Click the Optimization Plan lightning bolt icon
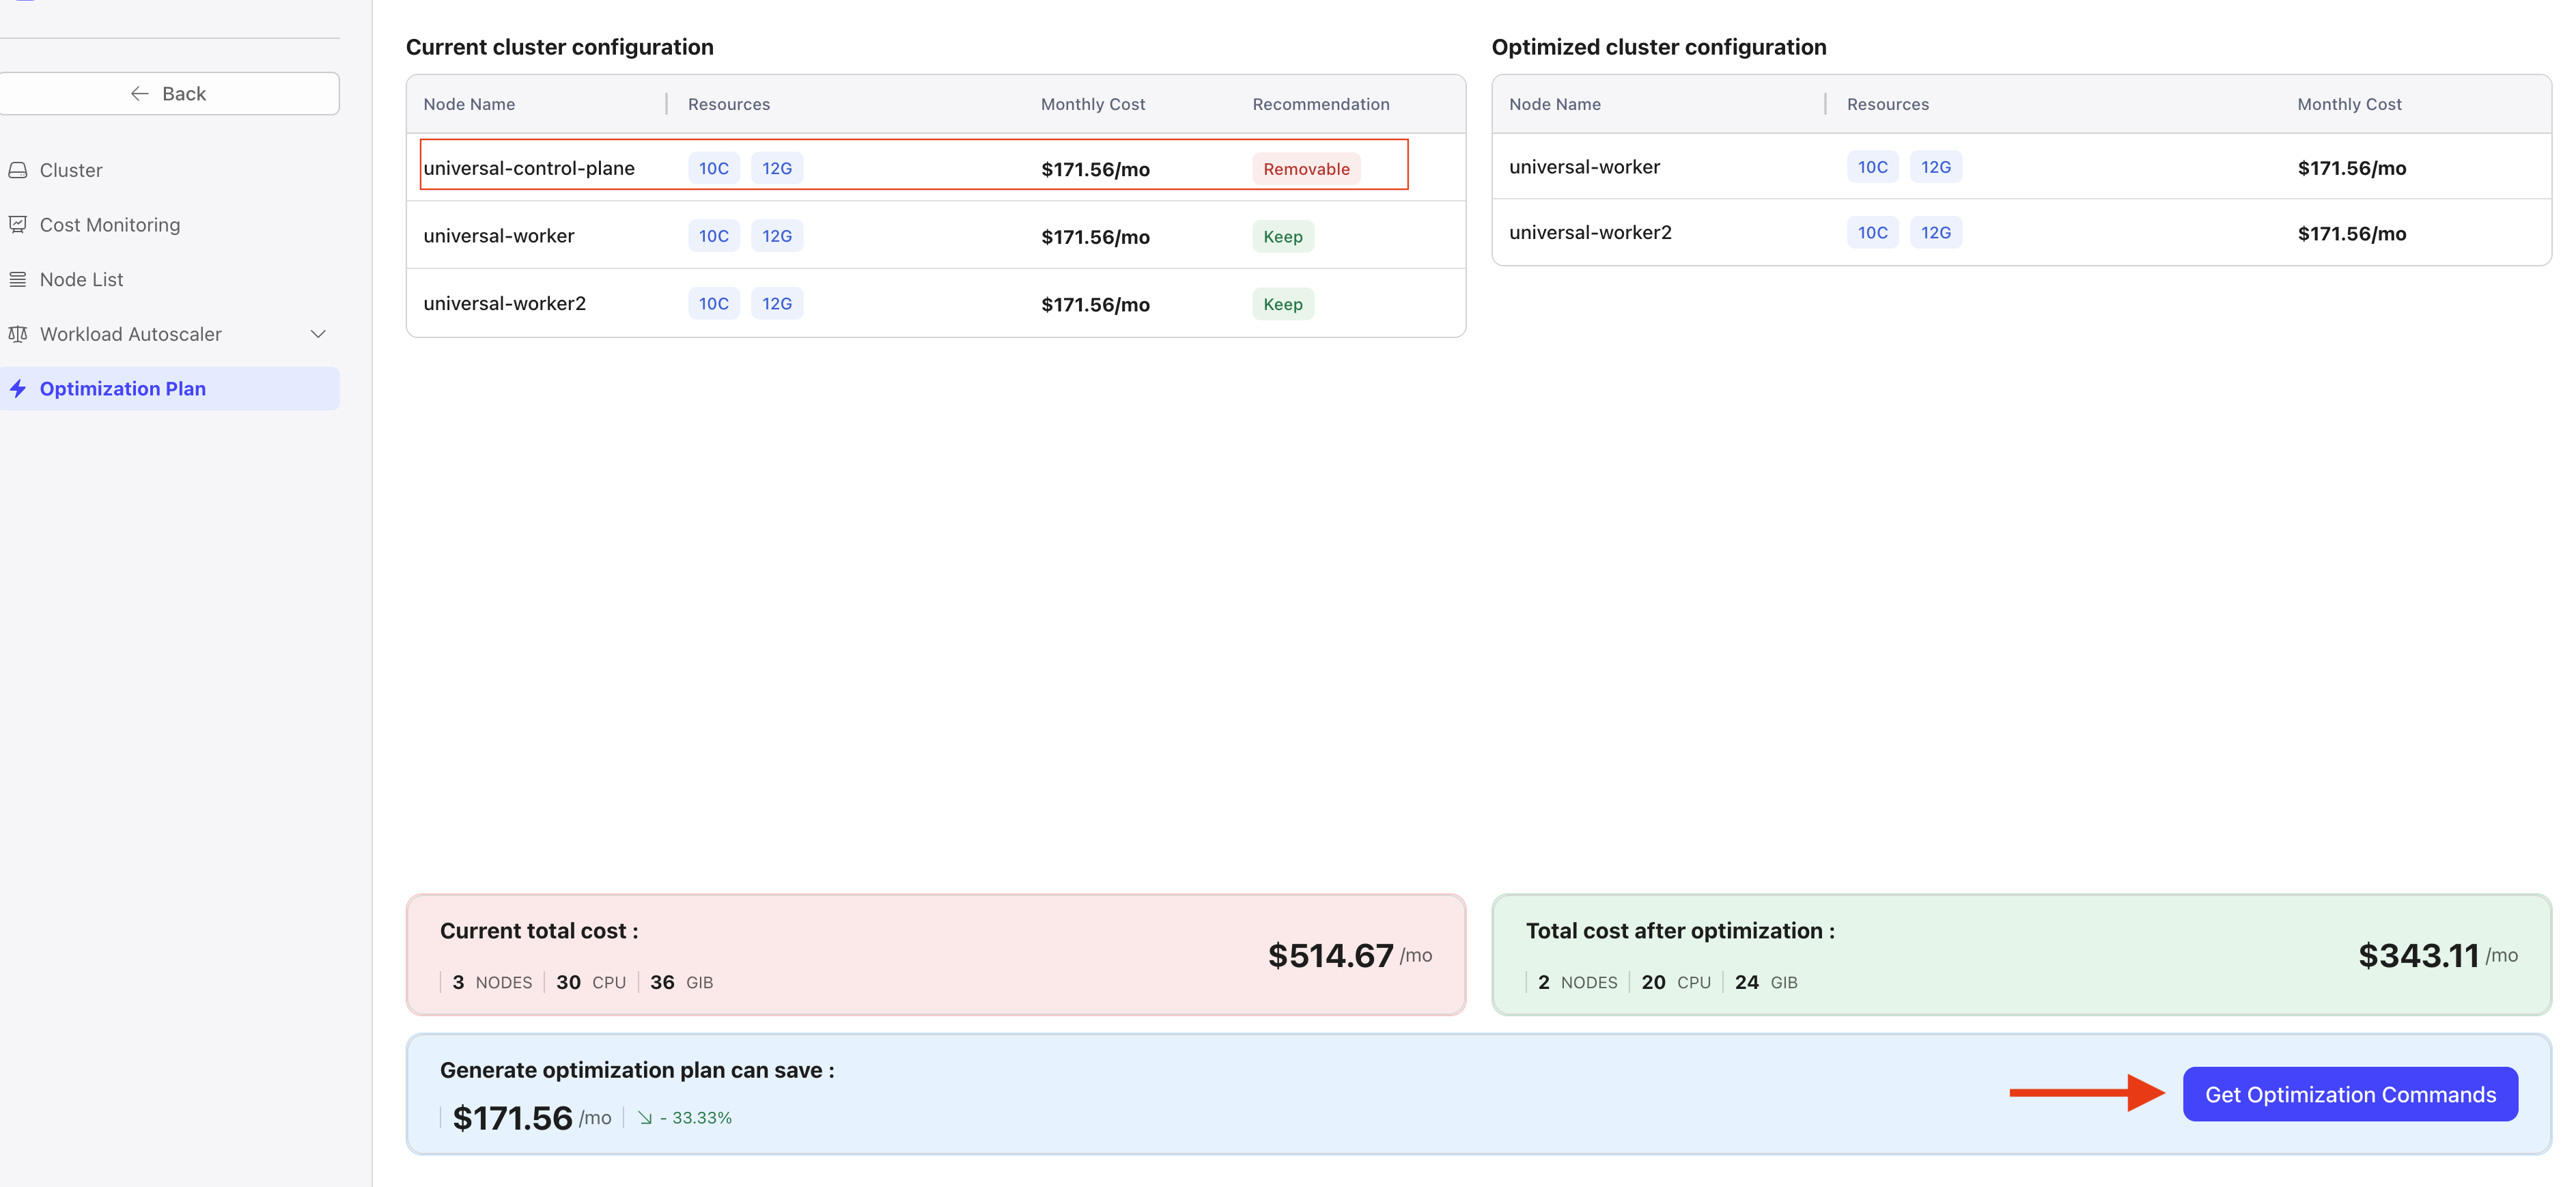The image size is (2576, 1187). (x=18, y=389)
